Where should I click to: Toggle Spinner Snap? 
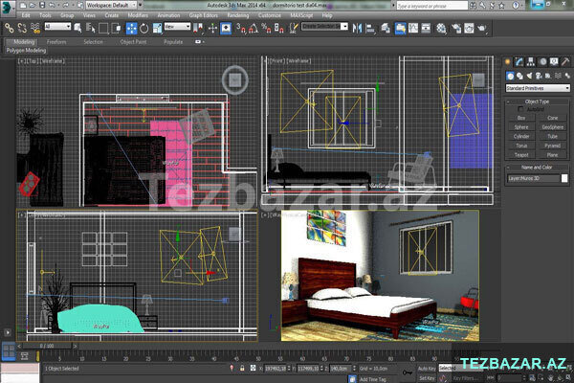pyautogui.click(x=279, y=28)
